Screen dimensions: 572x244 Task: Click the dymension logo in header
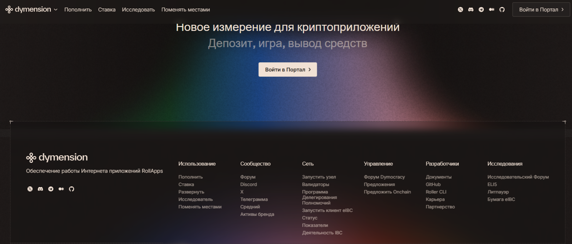click(x=28, y=10)
